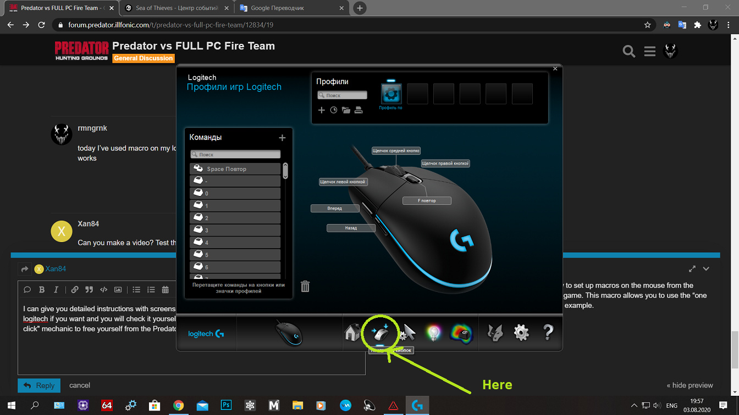Screen dimensions: 739x415
Task: Open the Chrome three-dots menu
Action: [729, 25]
